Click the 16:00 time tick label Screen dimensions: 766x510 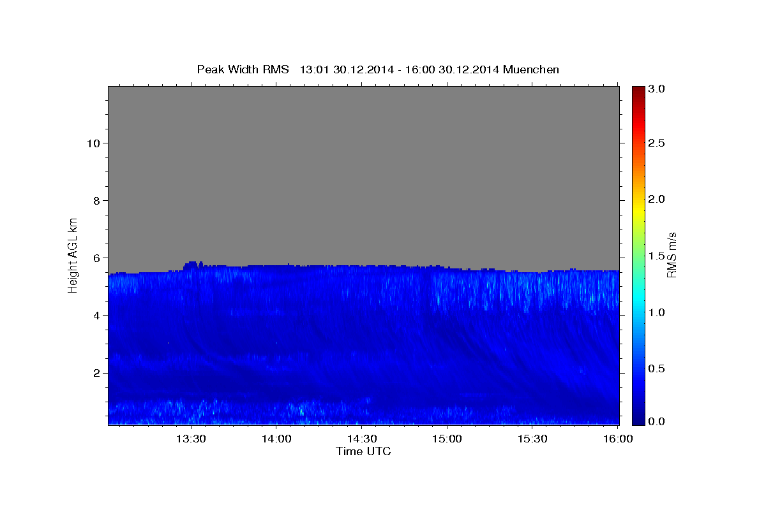click(x=618, y=439)
